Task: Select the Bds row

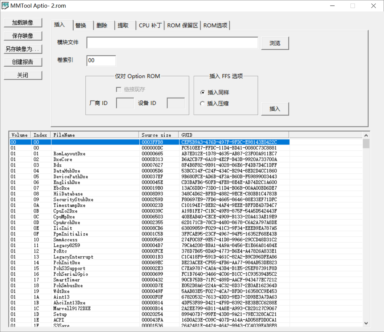Action: click(149, 165)
